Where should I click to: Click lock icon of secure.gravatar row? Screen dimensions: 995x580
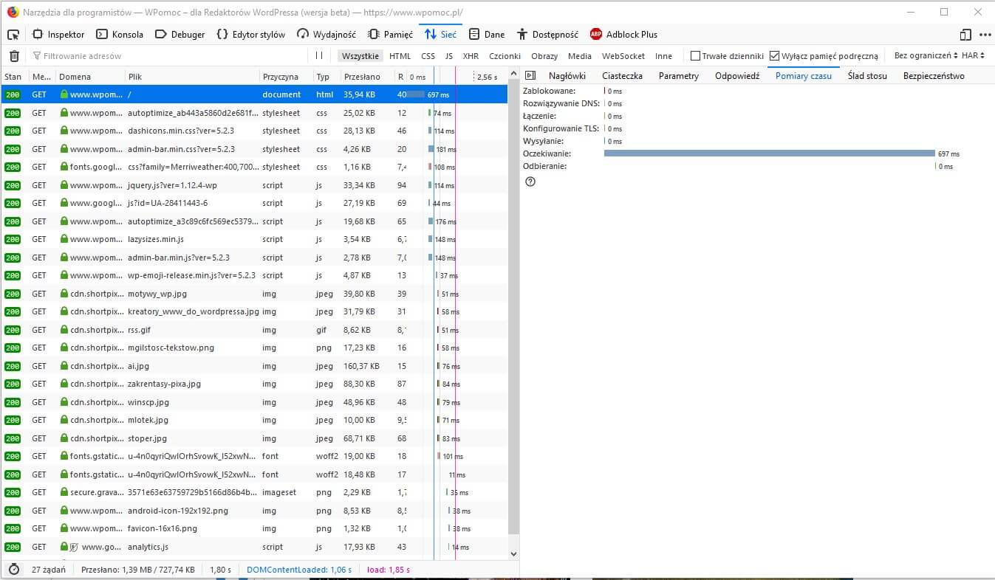tap(64, 492)
